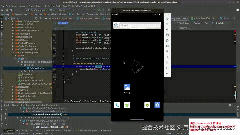Click the emulator Overview square button
Viewport: 240px width, 135px height.
click(167, 68)
